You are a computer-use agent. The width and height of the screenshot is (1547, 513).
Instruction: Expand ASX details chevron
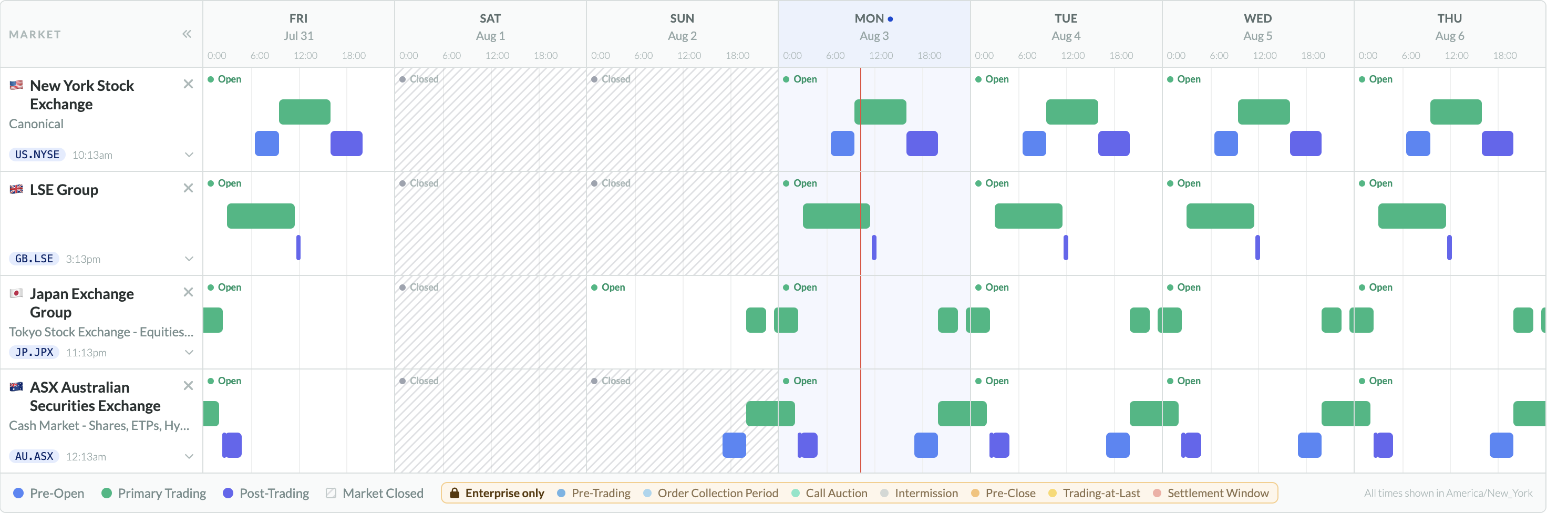click(189, 457)
